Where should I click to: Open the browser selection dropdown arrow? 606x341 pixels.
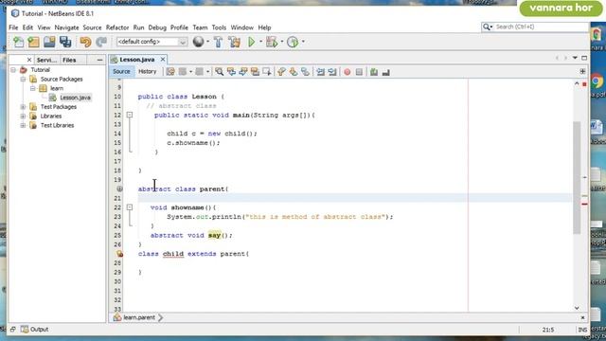coord(208,42)
